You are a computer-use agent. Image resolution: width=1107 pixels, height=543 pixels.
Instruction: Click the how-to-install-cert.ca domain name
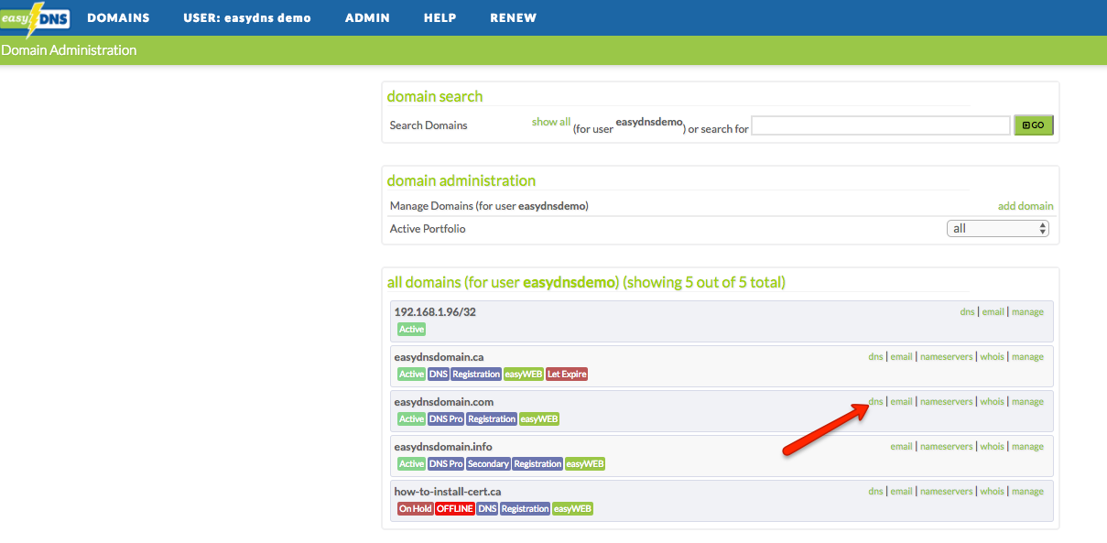(448, 492)
